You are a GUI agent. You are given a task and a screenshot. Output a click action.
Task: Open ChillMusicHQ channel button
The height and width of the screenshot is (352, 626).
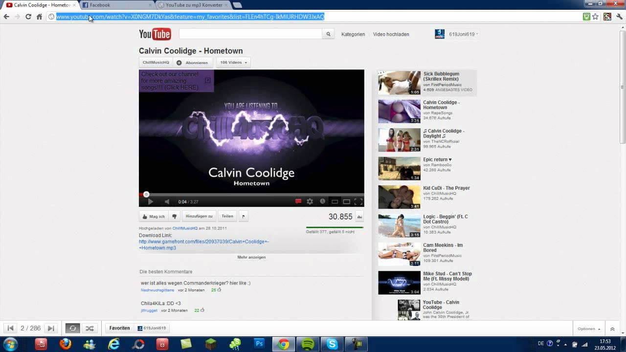click(x=156, y=63)
